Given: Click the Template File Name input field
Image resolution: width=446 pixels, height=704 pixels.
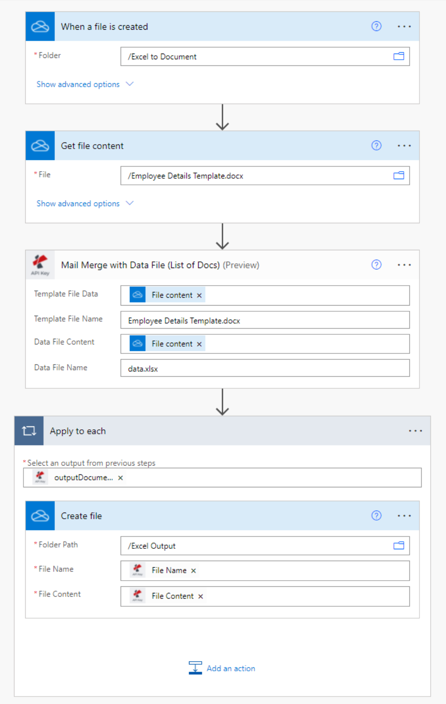Looking at the screenshot, I should 265,320.
